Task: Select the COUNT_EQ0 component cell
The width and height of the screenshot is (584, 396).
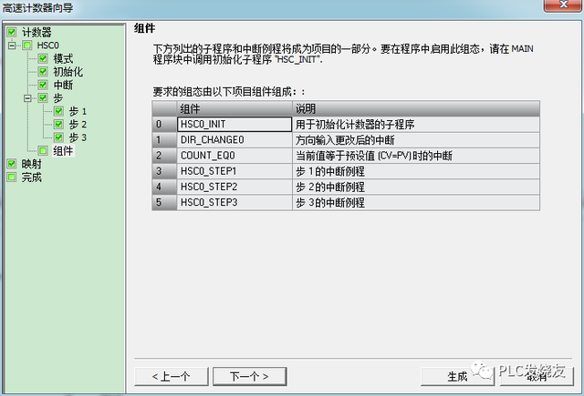Action: pos(232,155)
